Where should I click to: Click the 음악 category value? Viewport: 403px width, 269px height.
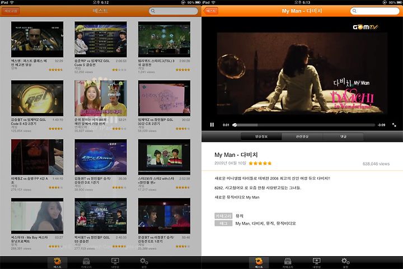pos(240,216)
